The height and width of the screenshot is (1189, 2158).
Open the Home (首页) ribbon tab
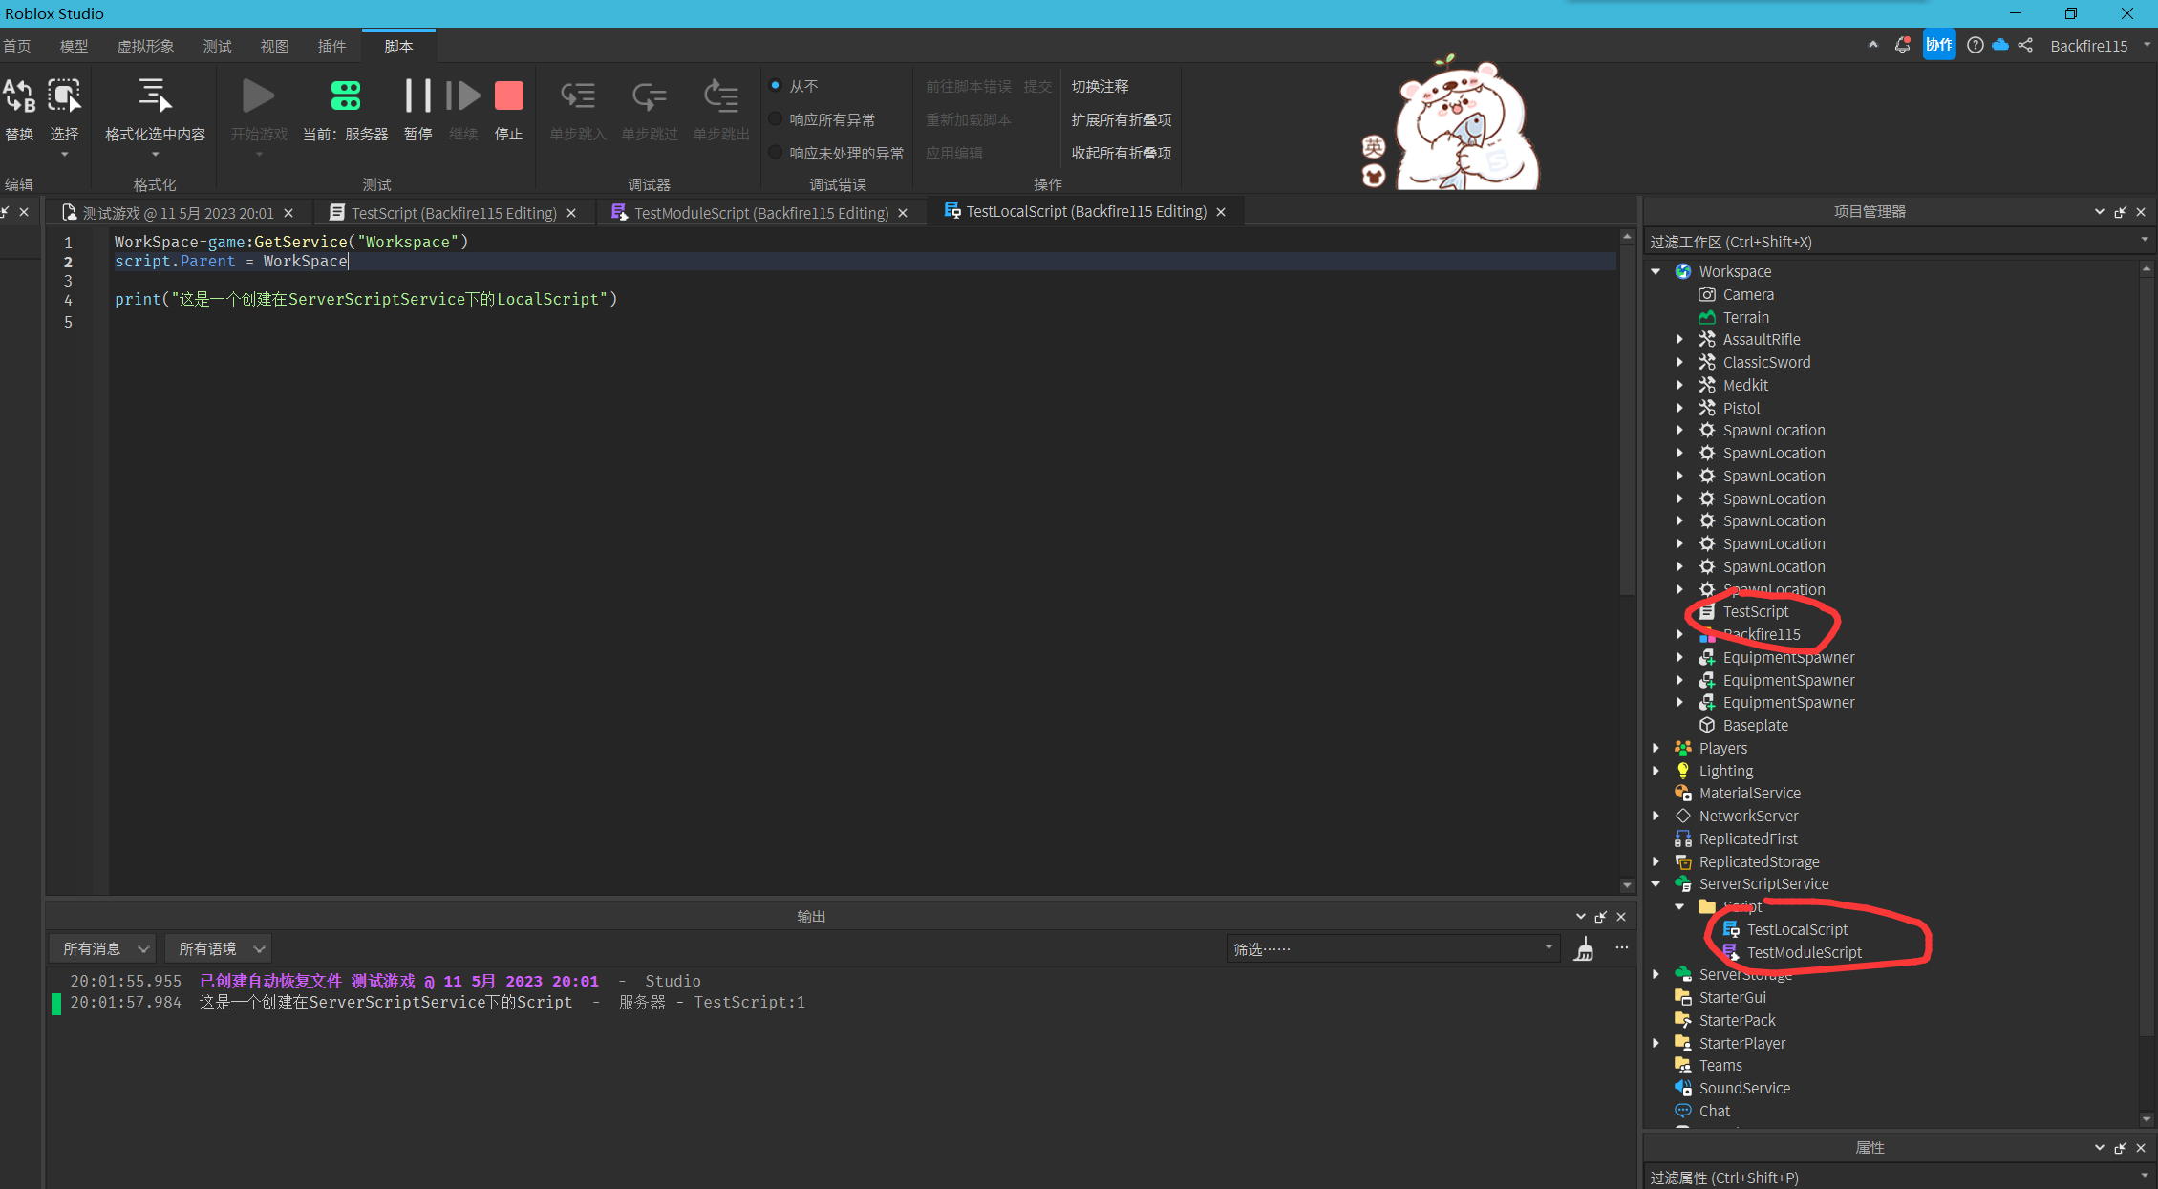[x=16, y=46]
